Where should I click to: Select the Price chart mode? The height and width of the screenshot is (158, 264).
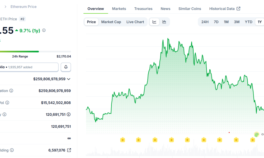91,22
